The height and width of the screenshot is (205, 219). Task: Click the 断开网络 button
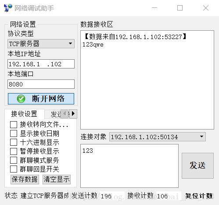41,99
